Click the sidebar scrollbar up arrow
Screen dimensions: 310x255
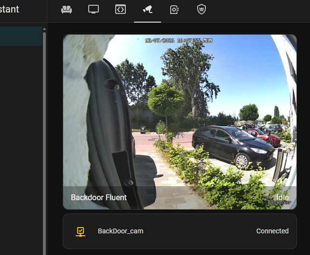[44, 29]
